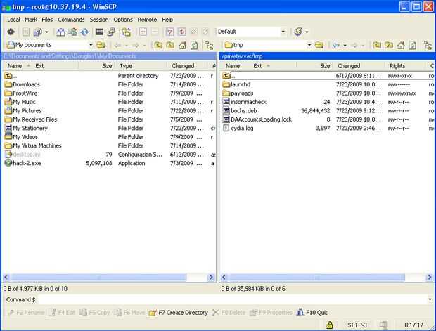The height and width of the screenshot is (331, 436).
Task: Click the compression icon in the status bar
Action: click(384, 325)
